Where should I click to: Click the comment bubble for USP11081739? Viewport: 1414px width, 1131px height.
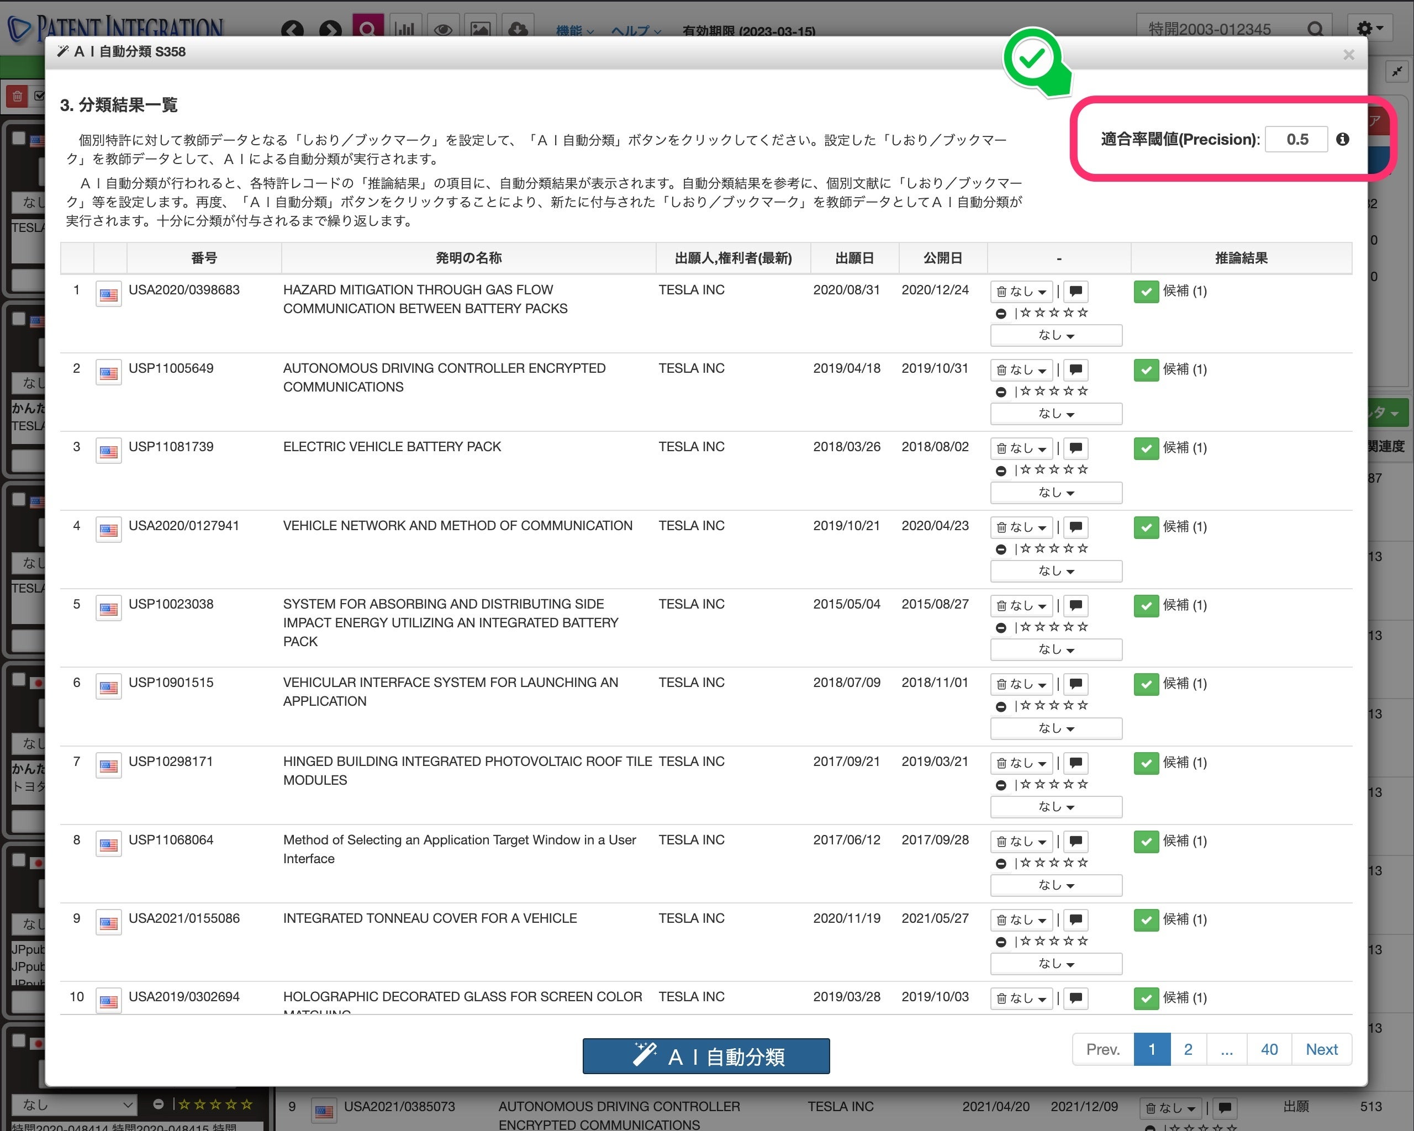tap(1075, 448)
